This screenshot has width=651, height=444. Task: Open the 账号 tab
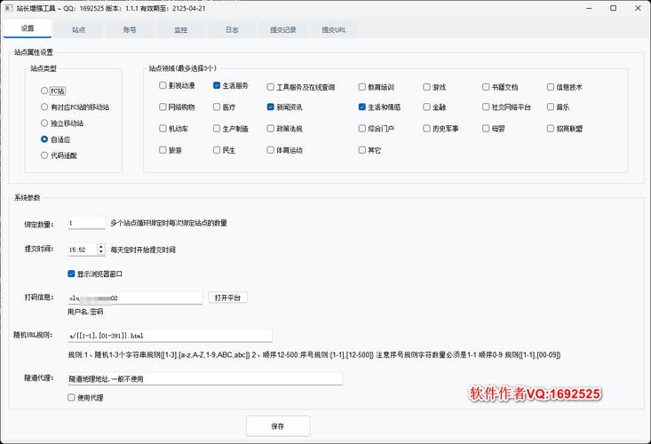click(130, 29)
